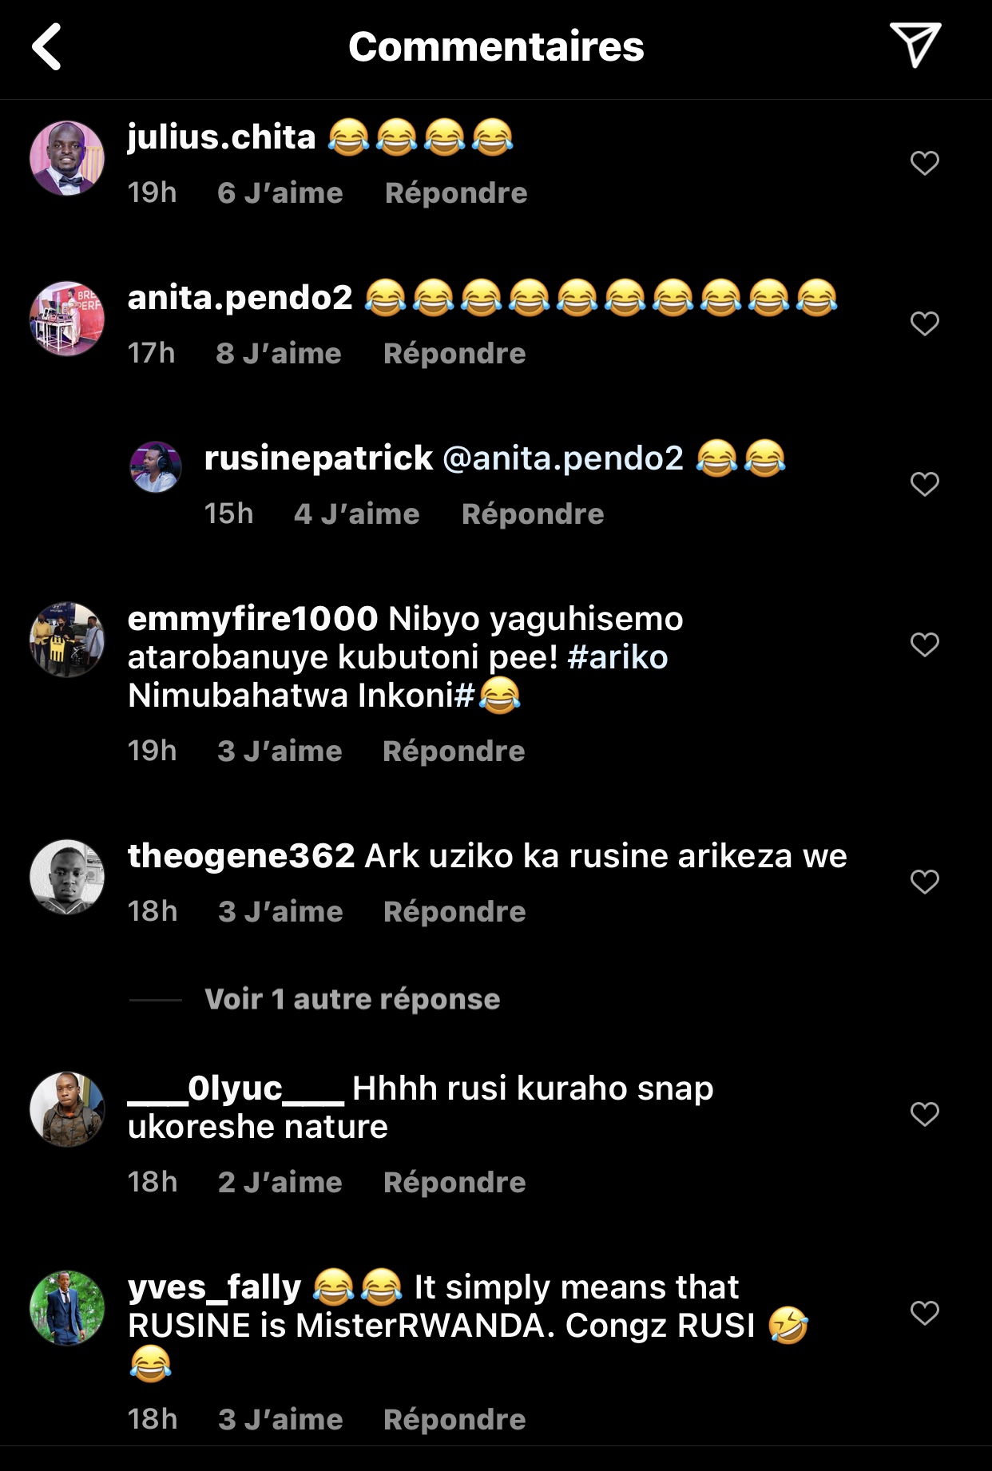Go back using the left arrow
The height and width of the screenshot is (1471, 992).
point(47,46)
